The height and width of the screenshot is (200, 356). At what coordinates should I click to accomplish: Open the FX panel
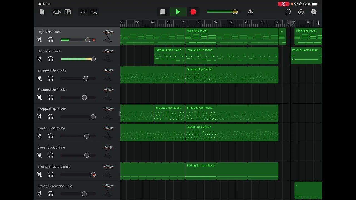tap(93, 12)
